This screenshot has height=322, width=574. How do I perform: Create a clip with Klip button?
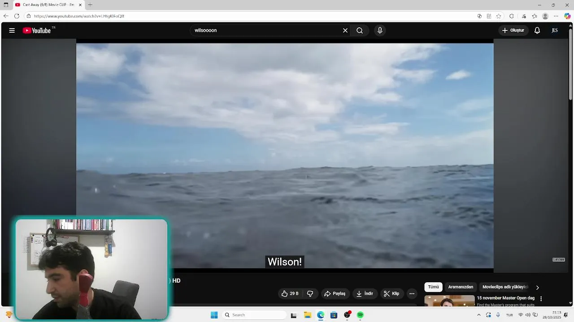click(391, 294)
